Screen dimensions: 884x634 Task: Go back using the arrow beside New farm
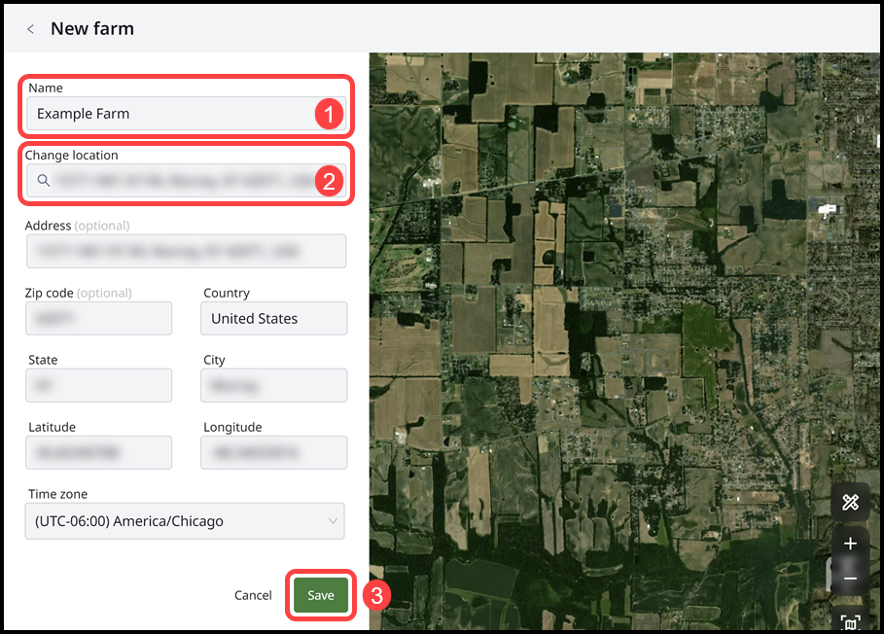30,29
